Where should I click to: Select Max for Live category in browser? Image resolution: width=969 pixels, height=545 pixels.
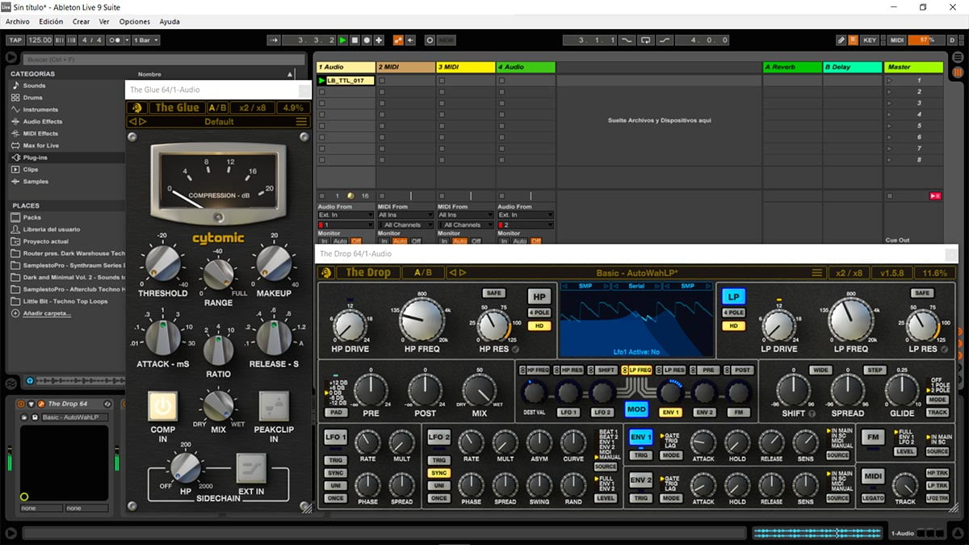click(40, 145)
